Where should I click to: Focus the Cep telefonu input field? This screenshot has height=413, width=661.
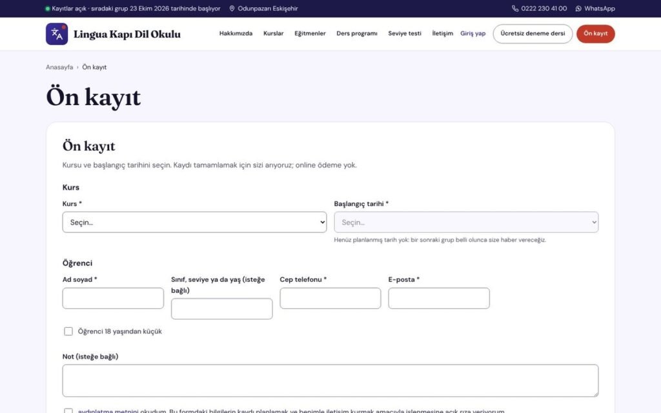pyautogui.click(x=330, y=298)
